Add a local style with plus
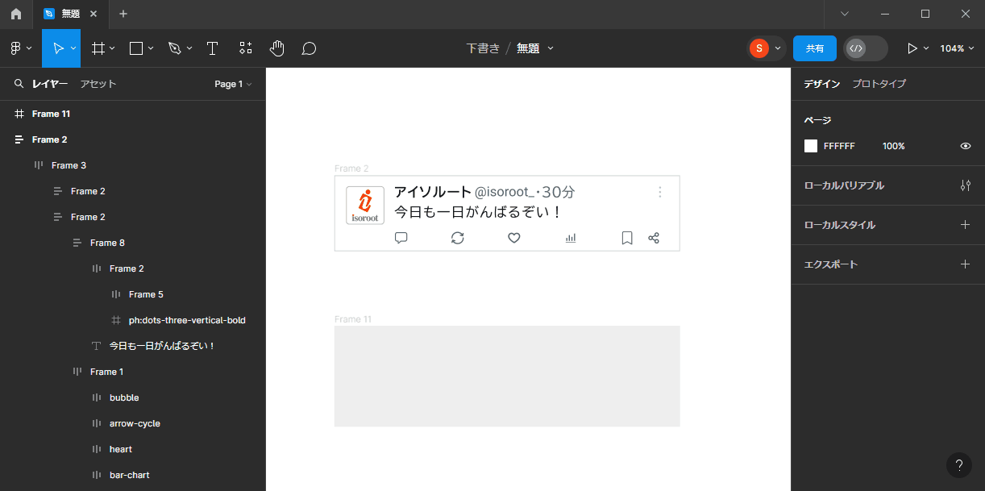The image size is (985, 491). [965, 225]
